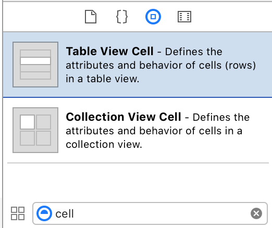The width and height of the screenshot is (272, 228).
Task: Click the blue filter icon in search field
Action: tap(44, 213)
